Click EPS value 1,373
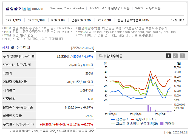Screen dimensions: 190x134 (17, 20)
